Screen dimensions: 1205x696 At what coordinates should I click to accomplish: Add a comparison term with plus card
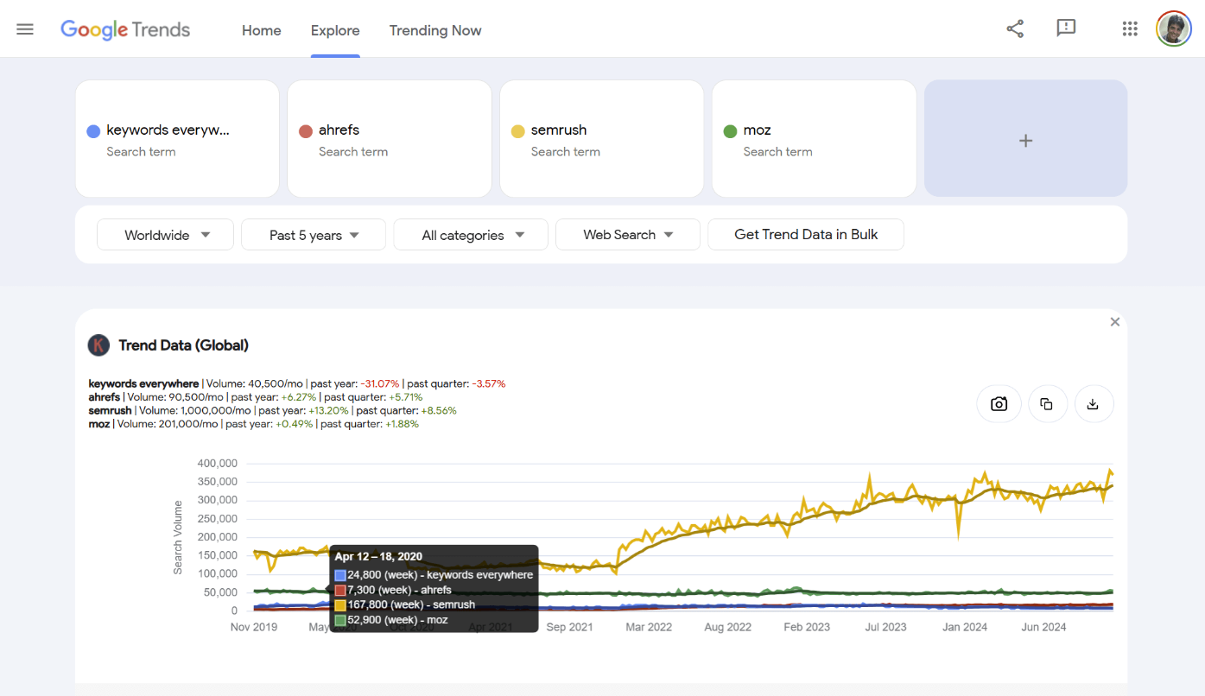click(1025, 140)
